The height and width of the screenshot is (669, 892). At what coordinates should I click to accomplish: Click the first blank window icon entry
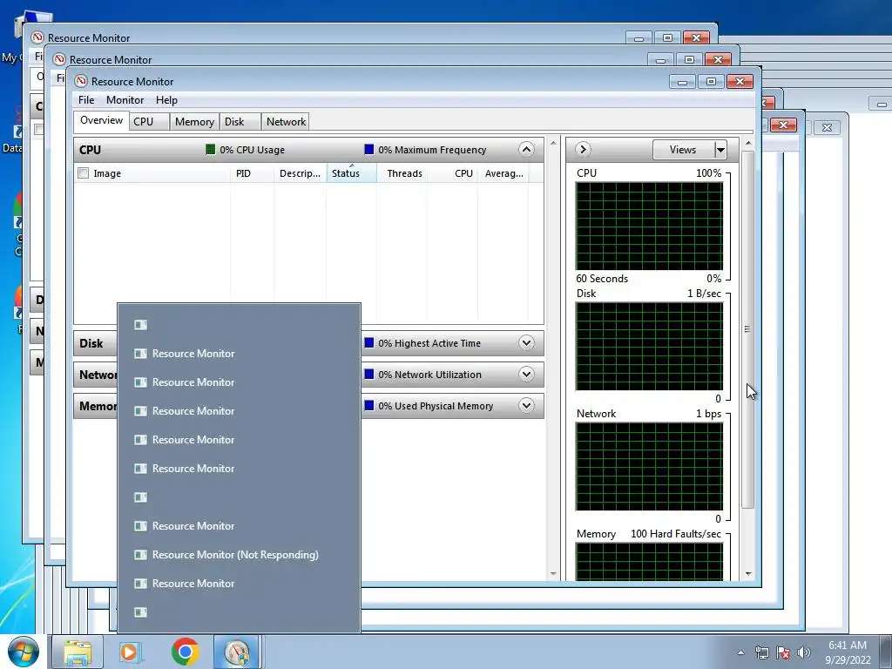coord(140,325)
